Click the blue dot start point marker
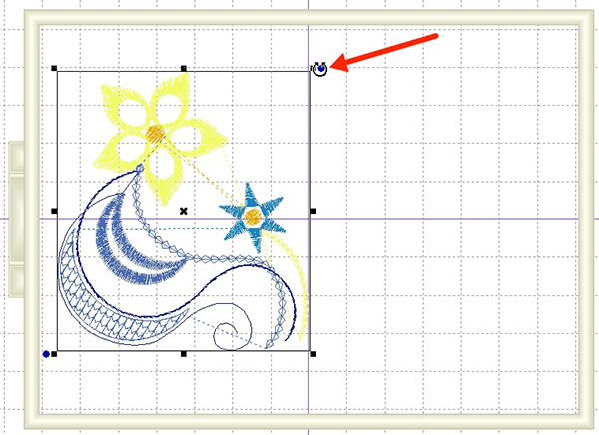Viewport: 599px width, 435px height. [45, 353]
